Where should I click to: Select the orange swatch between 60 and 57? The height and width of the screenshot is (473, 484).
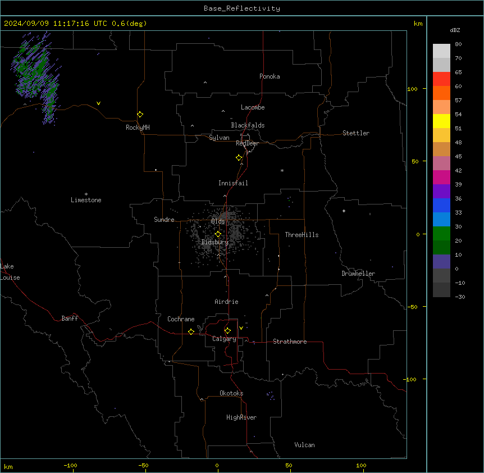(441, 93)
